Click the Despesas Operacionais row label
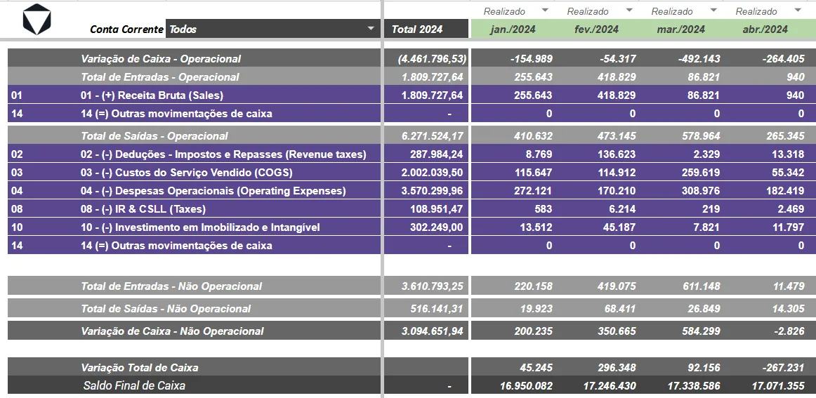 213,190
